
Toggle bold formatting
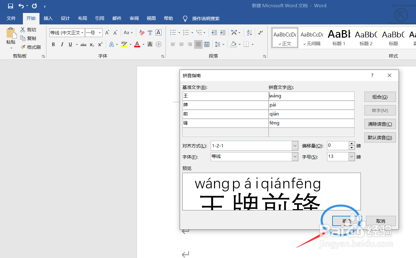pos(53,45)
